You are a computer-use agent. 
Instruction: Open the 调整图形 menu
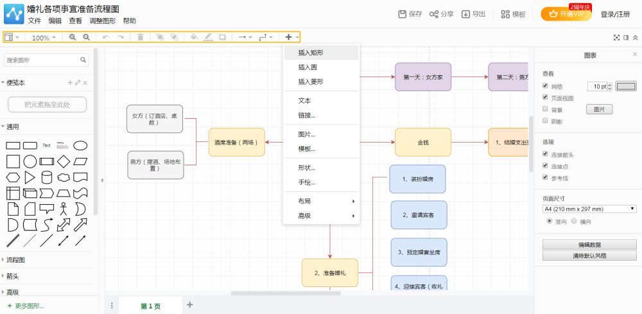point(102,21)
